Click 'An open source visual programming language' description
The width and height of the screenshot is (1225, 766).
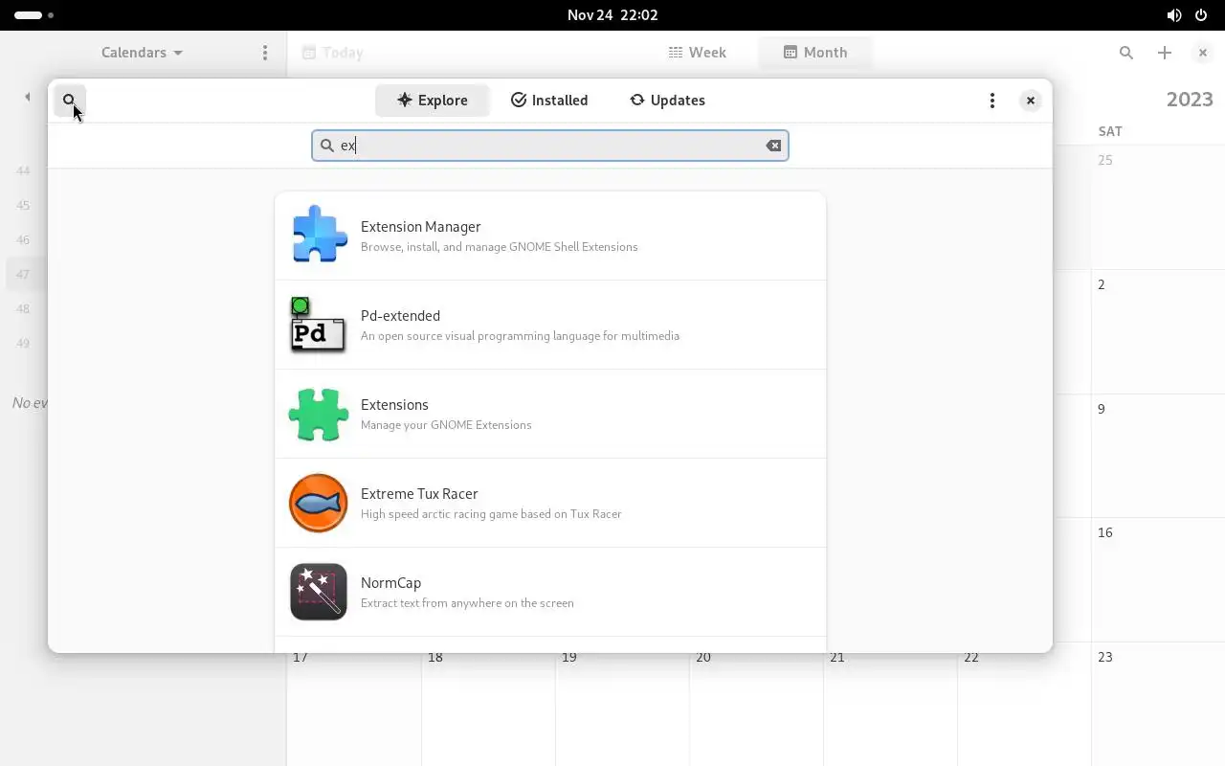coord(520,336)
